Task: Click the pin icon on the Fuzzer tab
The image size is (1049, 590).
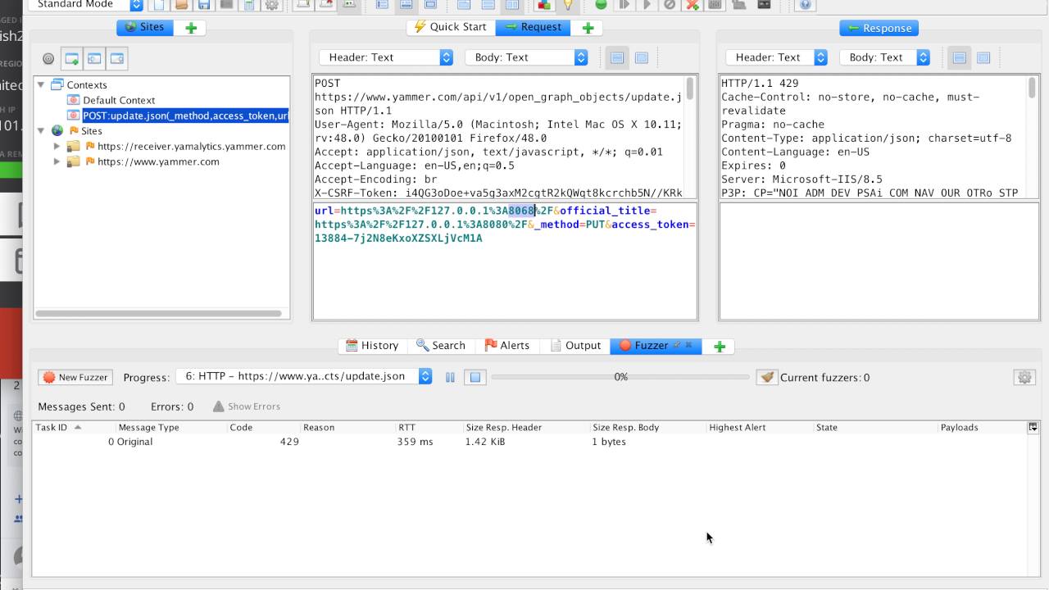Action: coord(677,345)
